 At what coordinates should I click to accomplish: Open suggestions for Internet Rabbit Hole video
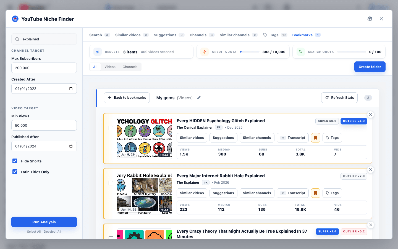pyautogui.click(x=223, y=193)
